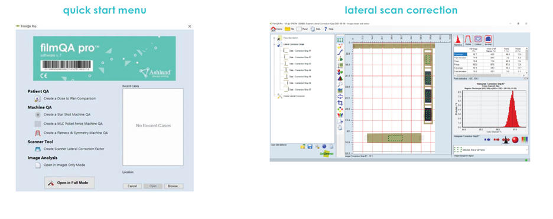Image resolution: width=553 pixels, height=219 pixels.
Task: Open the Home menu item
Action: click(x=276, y=29)
